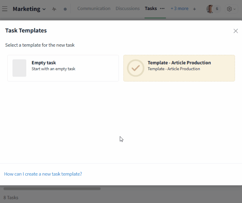Click the activity pulse icon
Screen dimensions: 242x203
click(x=54, y=9)
